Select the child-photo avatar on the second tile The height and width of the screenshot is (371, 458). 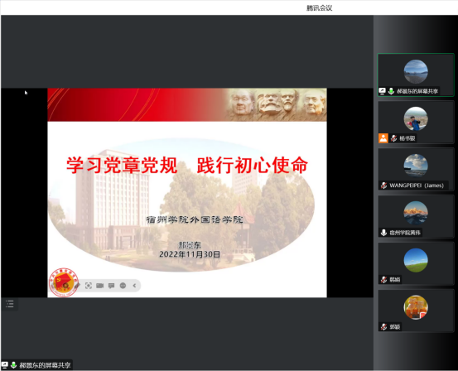[416, 119]
